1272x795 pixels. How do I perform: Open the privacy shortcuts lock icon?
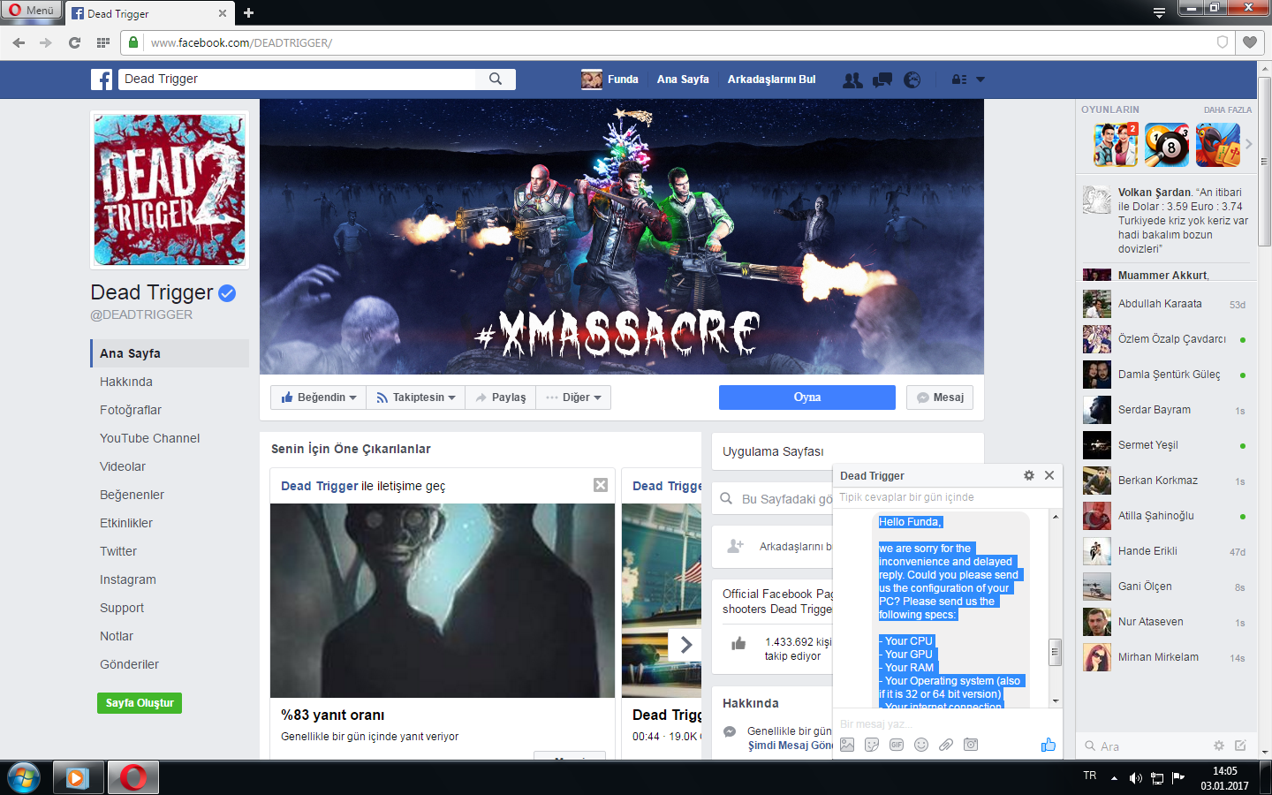click(x=959, y=79)
